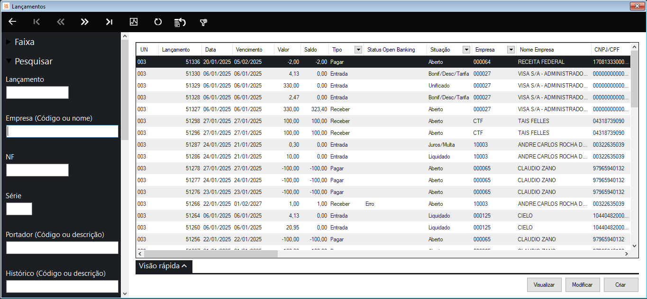
Task: Click the refresh icon
Action: pos(158,22)
